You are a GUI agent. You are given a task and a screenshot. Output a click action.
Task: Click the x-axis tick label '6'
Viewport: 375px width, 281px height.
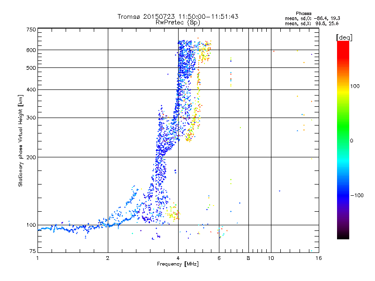[219, 258]
